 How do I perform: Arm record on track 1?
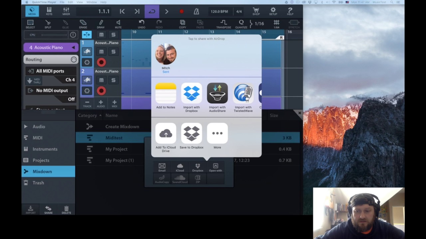click(101, 62)
